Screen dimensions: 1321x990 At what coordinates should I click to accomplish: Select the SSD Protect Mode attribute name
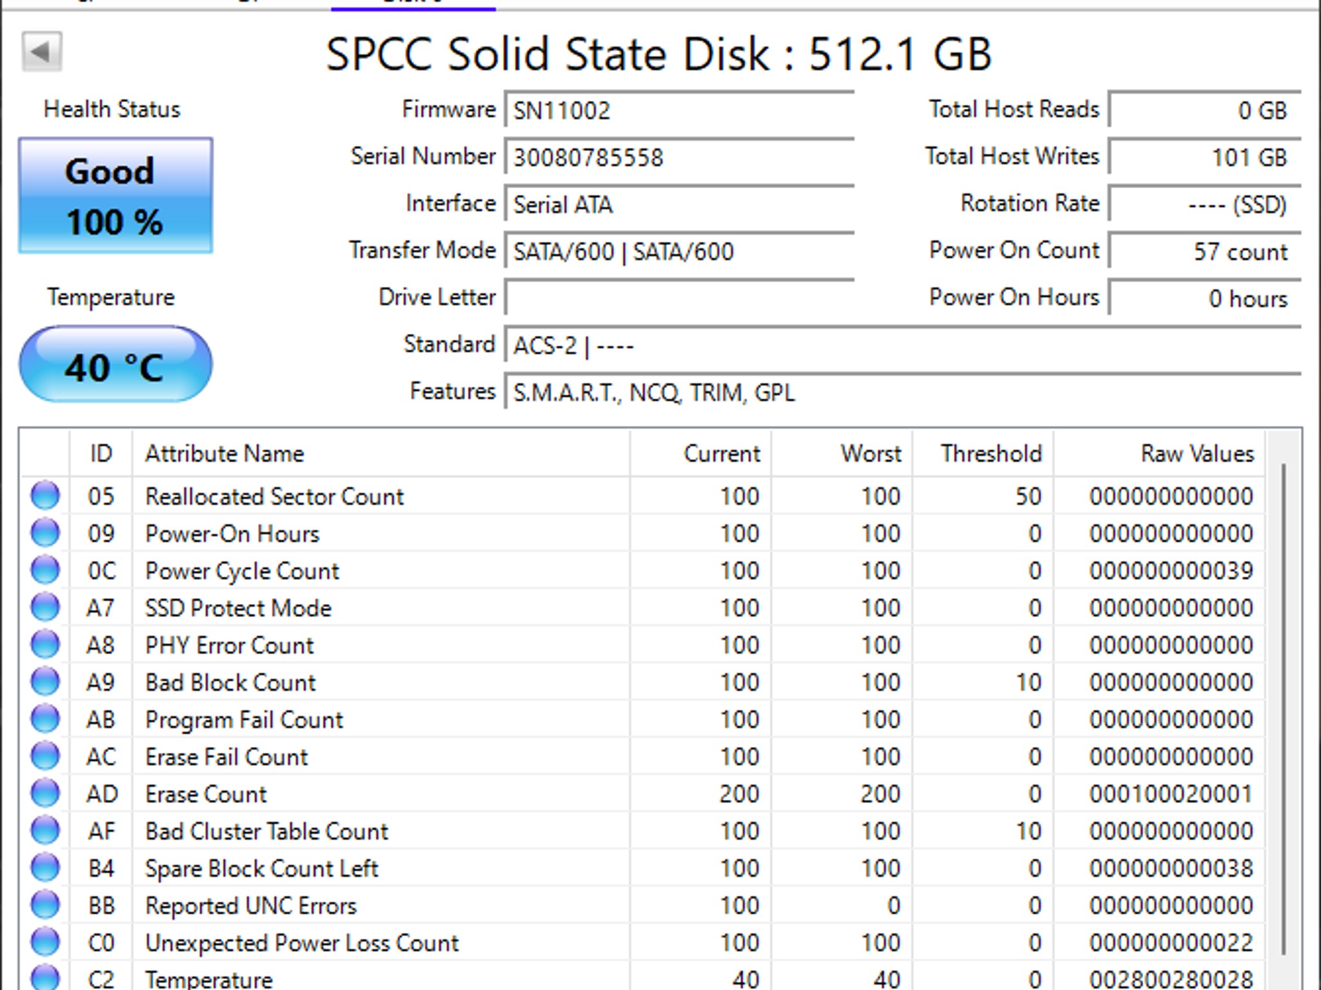[238, 608]
